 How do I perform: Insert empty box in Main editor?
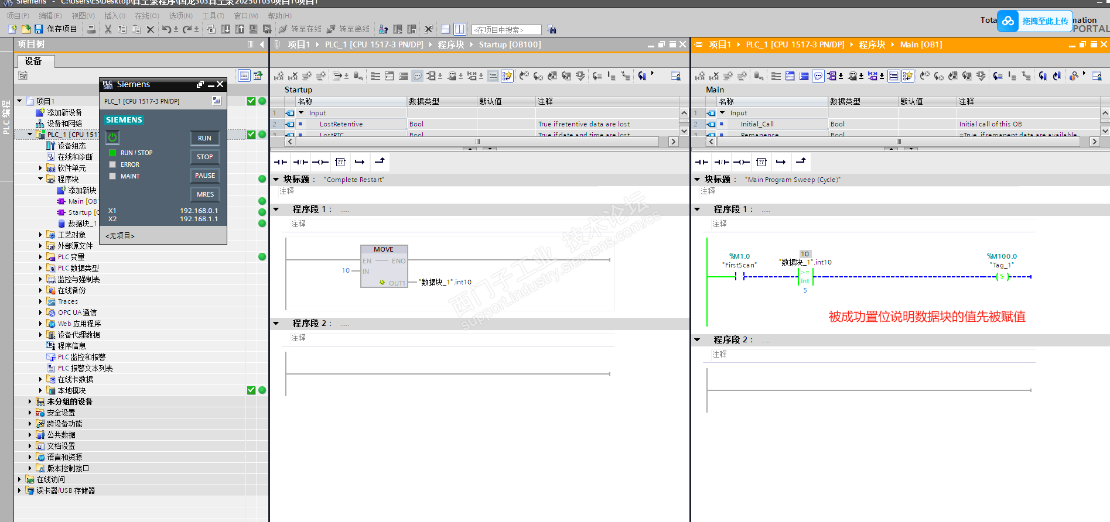(761, 162)
